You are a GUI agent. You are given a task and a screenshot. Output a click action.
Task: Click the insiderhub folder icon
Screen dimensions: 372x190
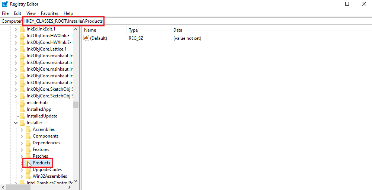point(22,103)
